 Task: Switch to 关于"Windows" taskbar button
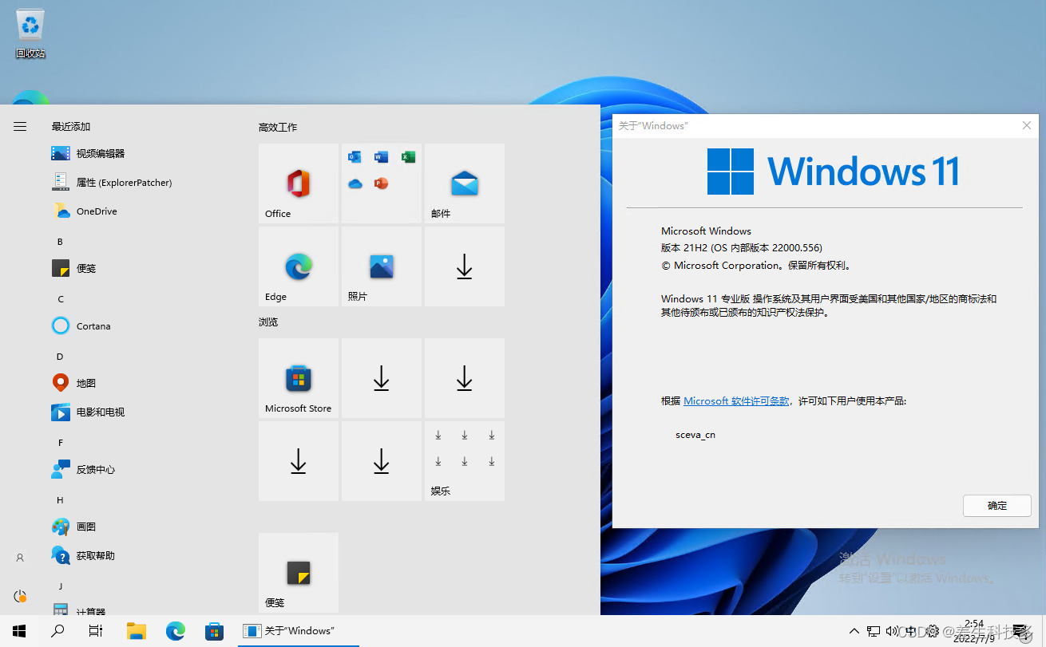[x=299, y=631]
